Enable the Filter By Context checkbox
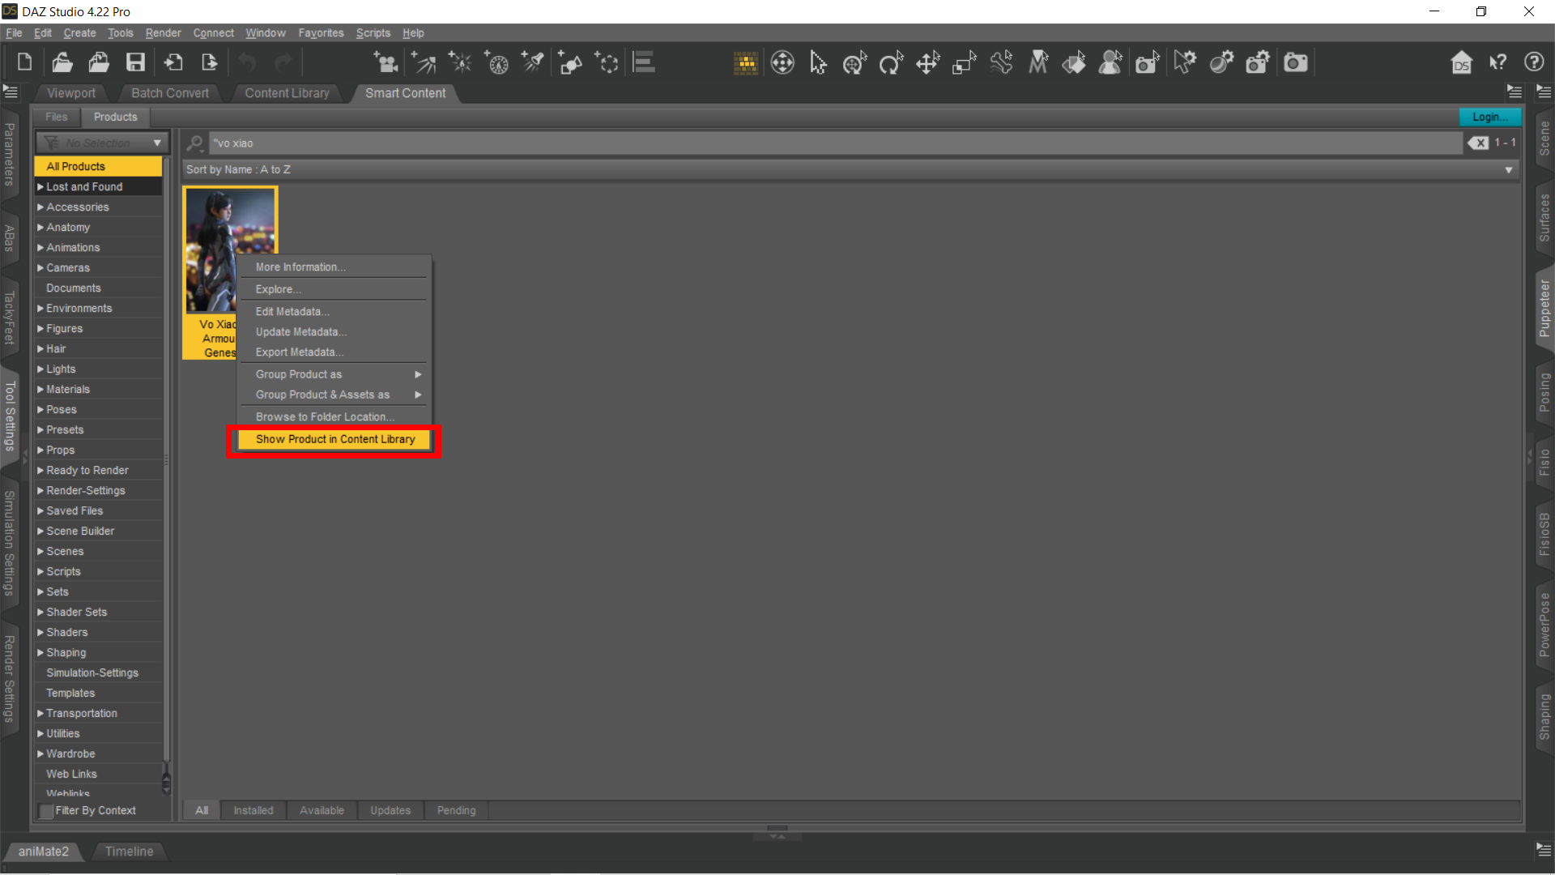 coord(47,811)
